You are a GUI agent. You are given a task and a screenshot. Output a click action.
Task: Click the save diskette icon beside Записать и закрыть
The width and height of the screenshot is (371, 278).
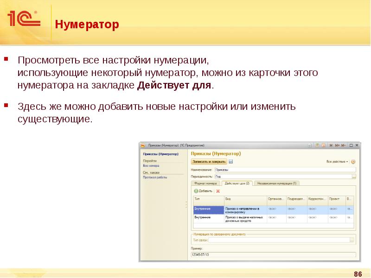pos(231,162)
